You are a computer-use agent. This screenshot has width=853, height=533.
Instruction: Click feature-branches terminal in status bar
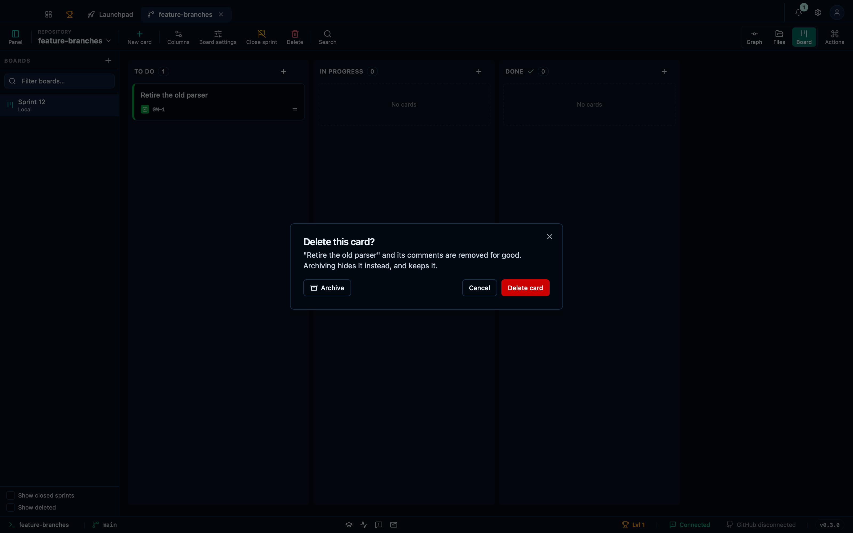click(39, 524)
